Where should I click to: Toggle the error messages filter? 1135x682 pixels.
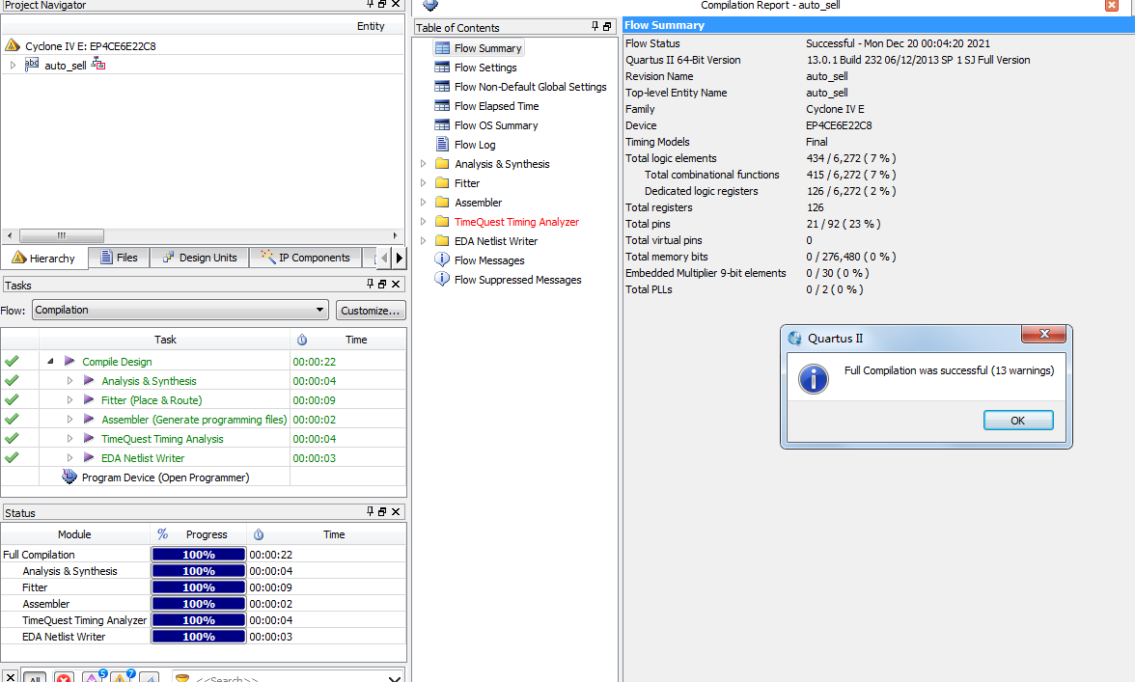(64, 678)
